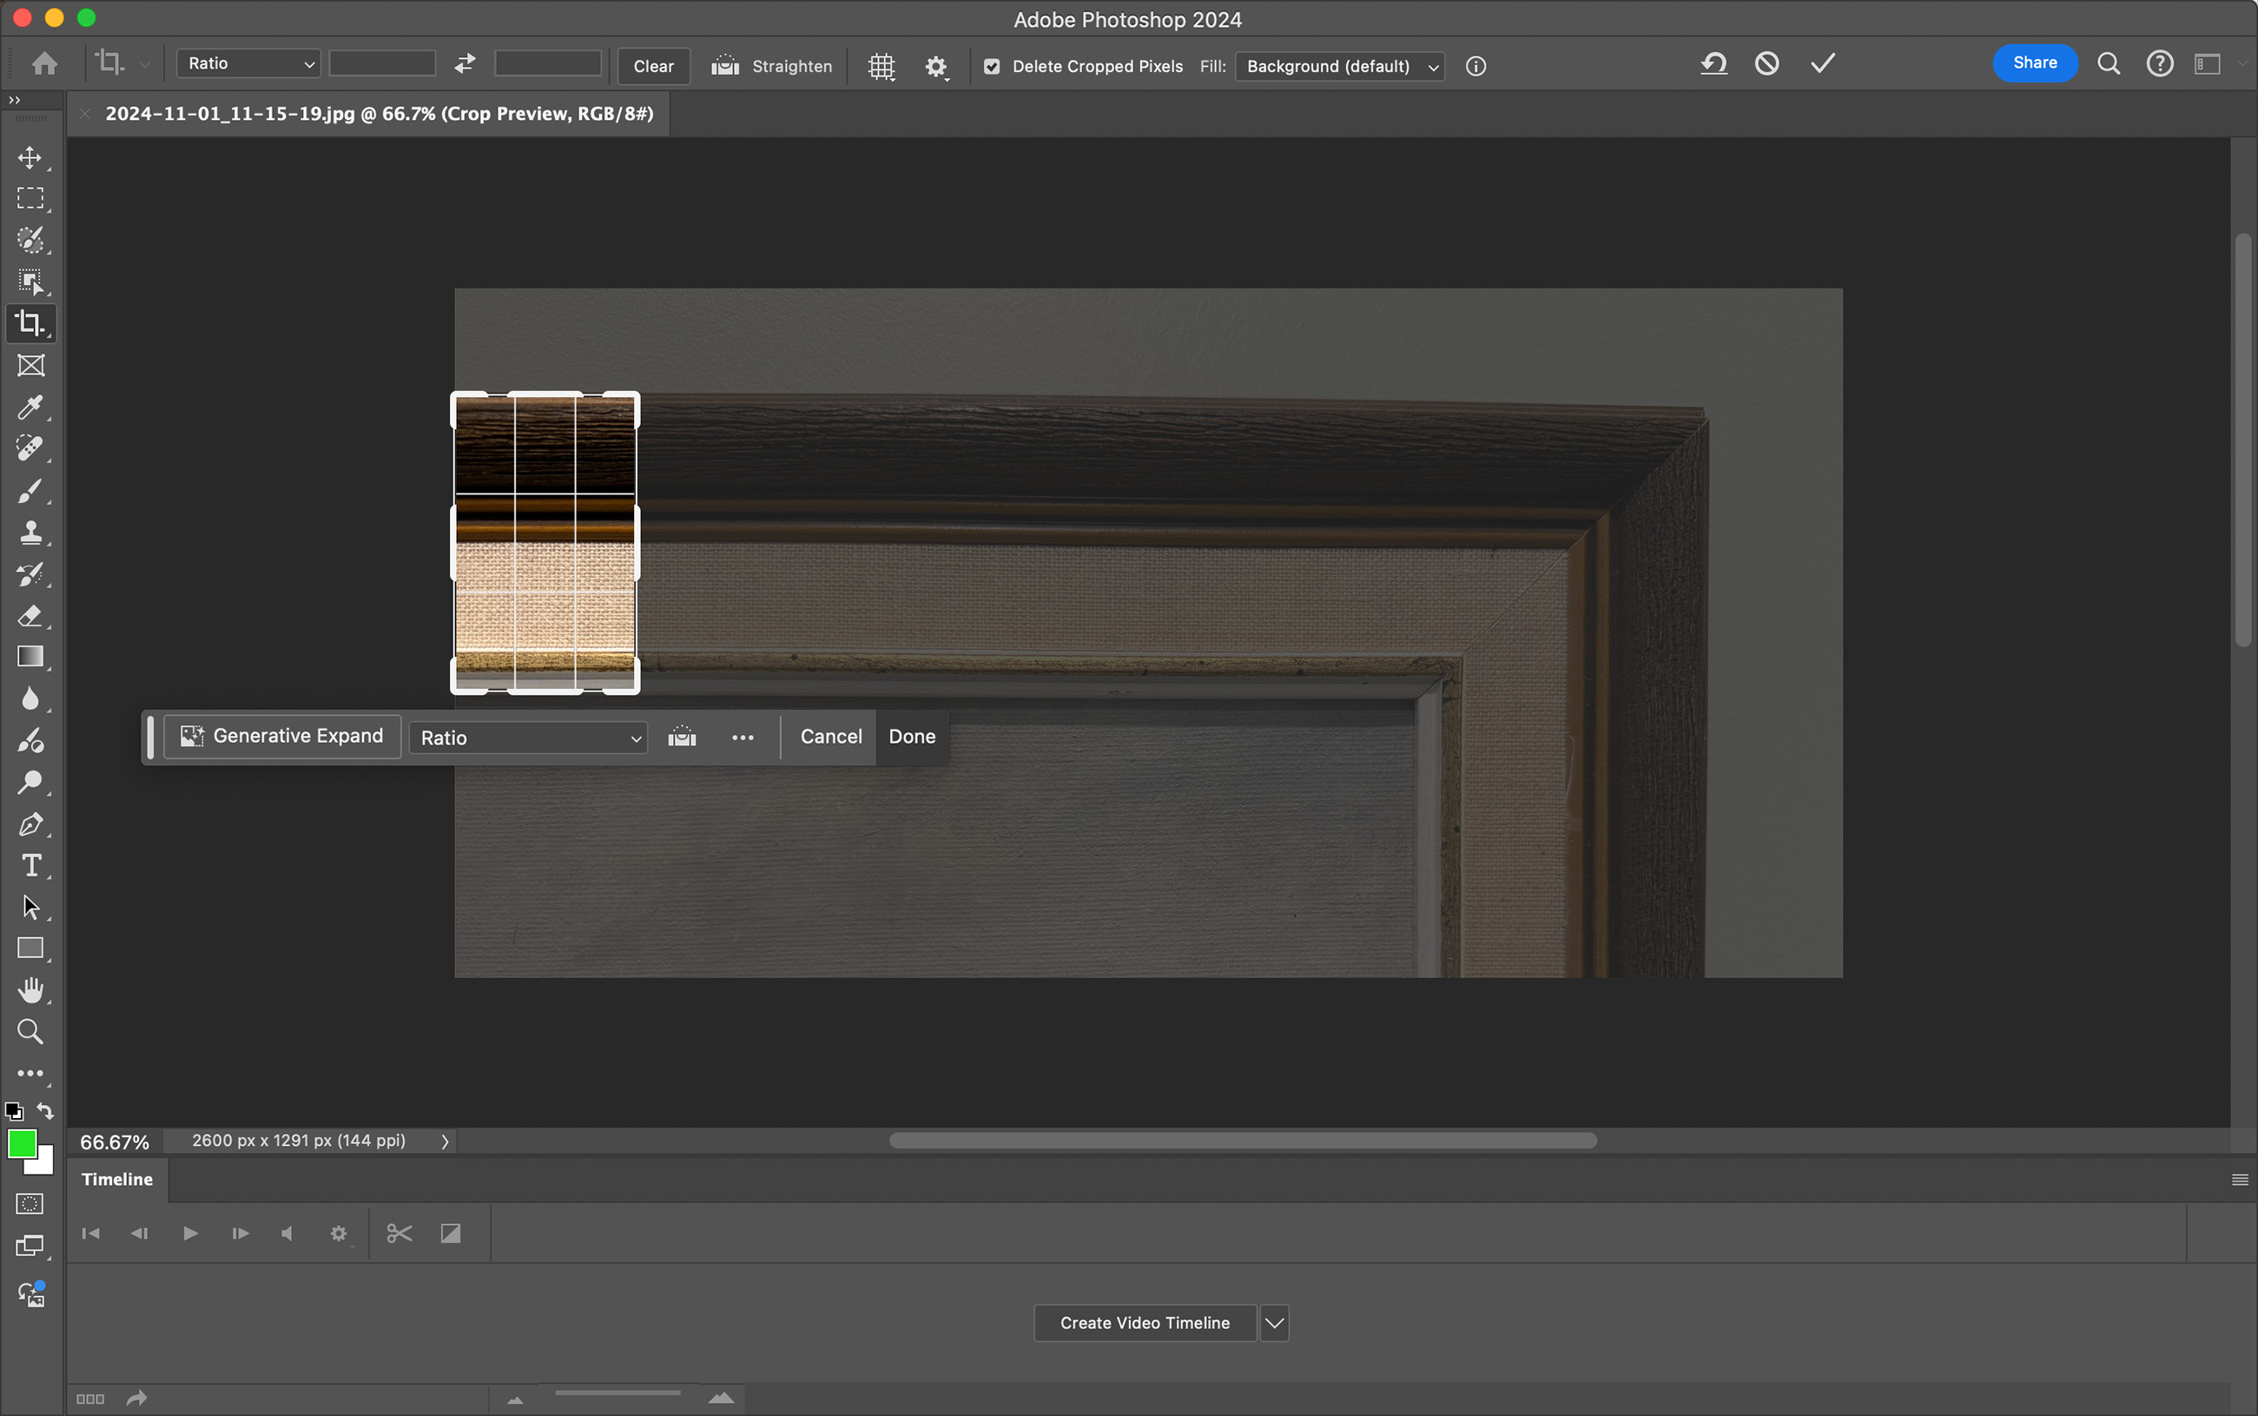Select the Clone Stamp tool
Viewport: 2258px width, 1416px height.
(30, 533)
